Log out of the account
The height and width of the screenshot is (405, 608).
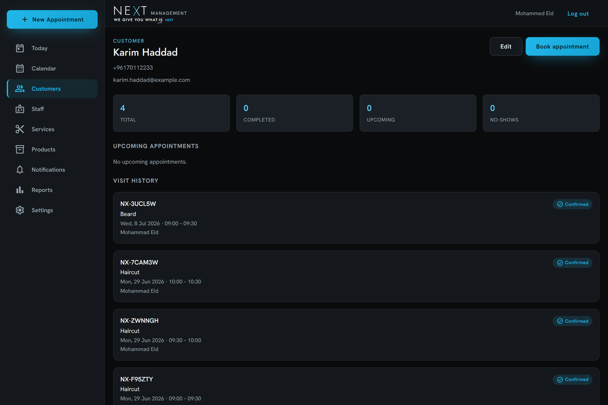(578, 14)
